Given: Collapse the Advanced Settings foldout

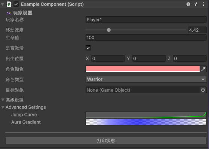Looking at the screenshot, I should point(3,107).
